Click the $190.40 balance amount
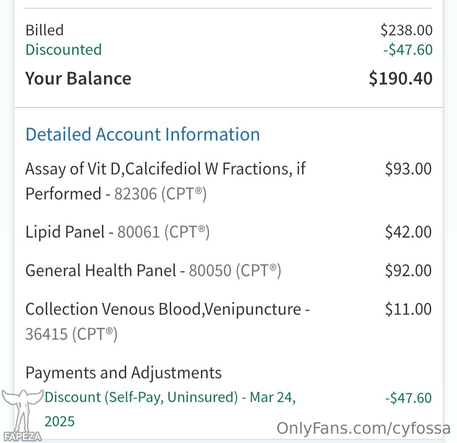The height and width of the screenshot is (443, 457). (x=400, y=78)
